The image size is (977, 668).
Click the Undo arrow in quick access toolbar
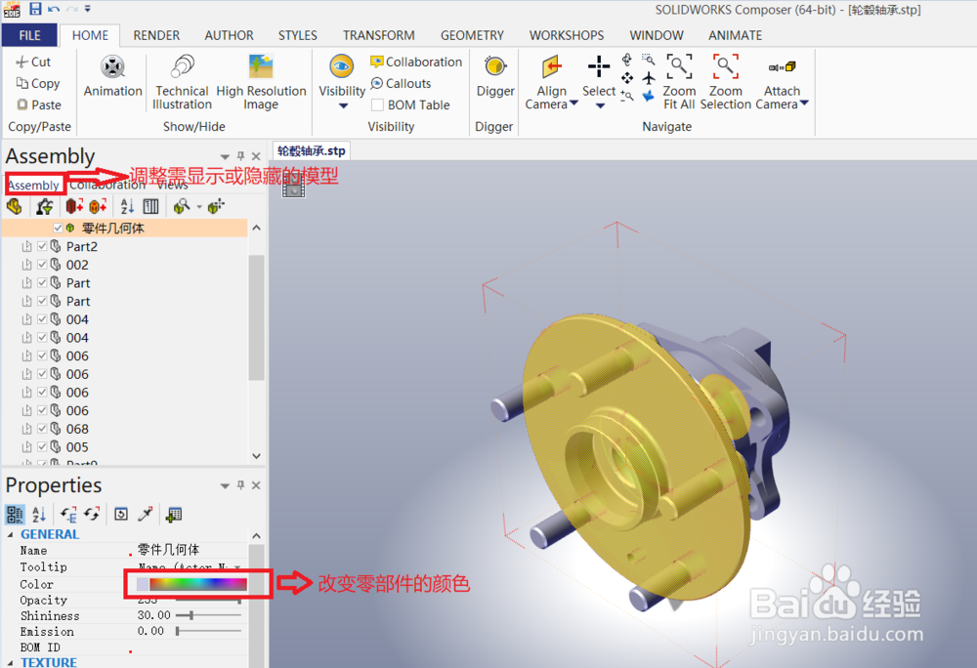(54, 9)
